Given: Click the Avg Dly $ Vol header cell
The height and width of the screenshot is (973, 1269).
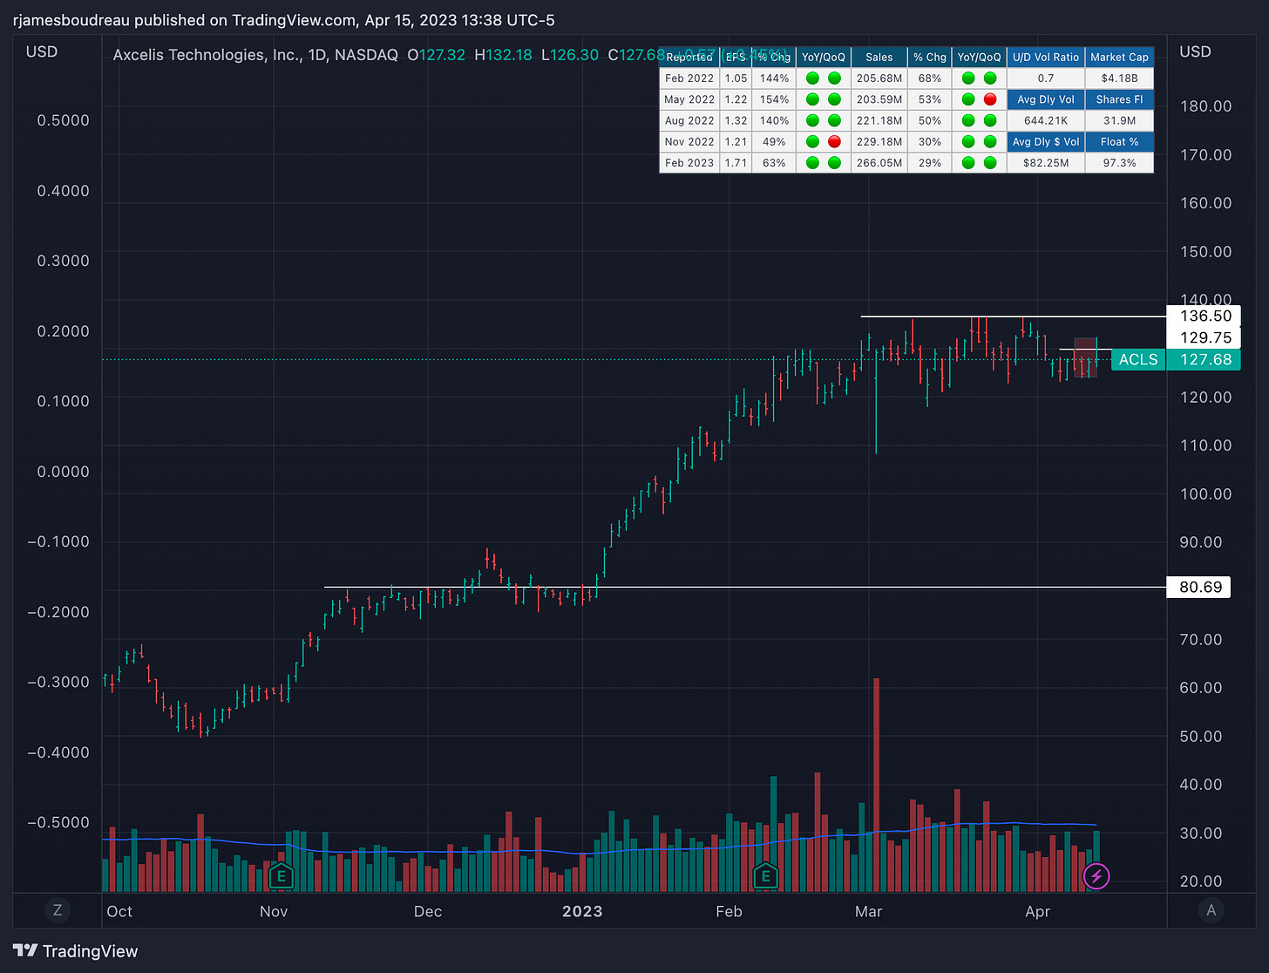Looking at the screenshot, I should (1046, 141).
